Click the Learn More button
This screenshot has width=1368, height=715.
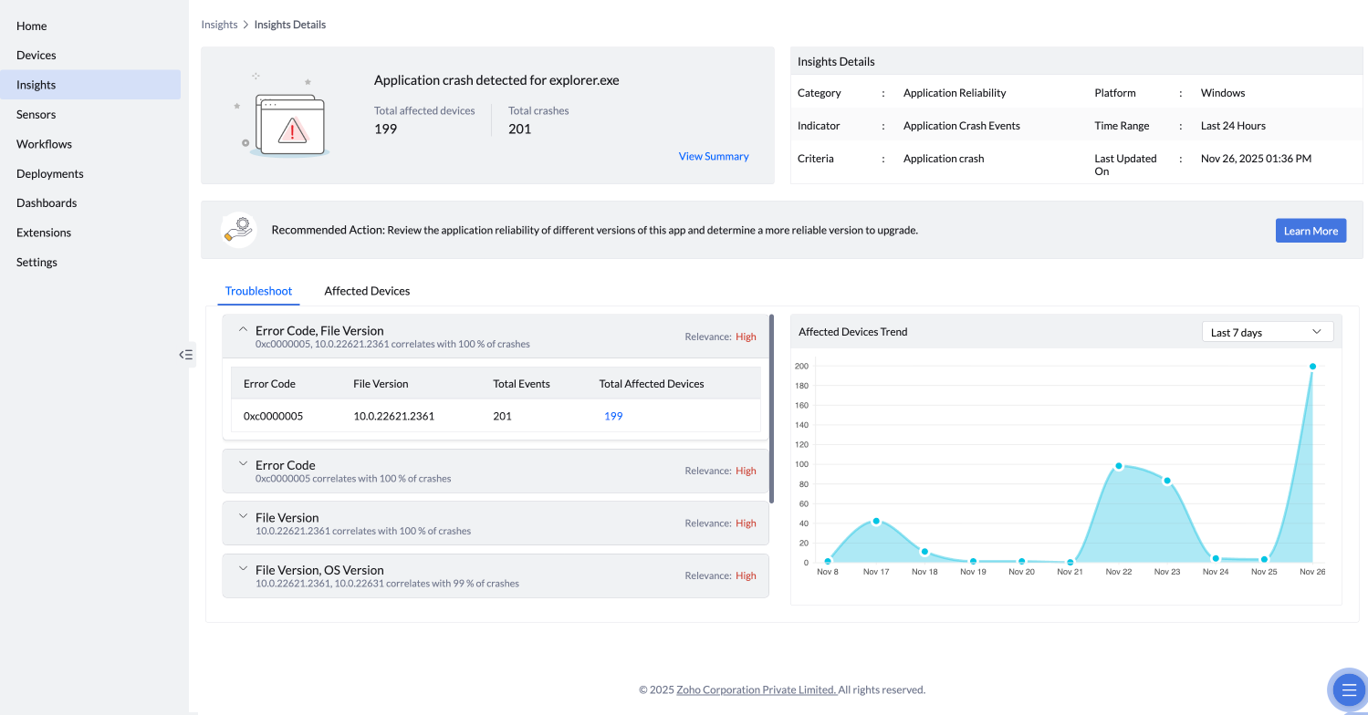click(1310, 231)
